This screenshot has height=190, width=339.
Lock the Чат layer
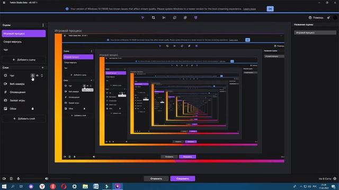[x=32, y=75]
